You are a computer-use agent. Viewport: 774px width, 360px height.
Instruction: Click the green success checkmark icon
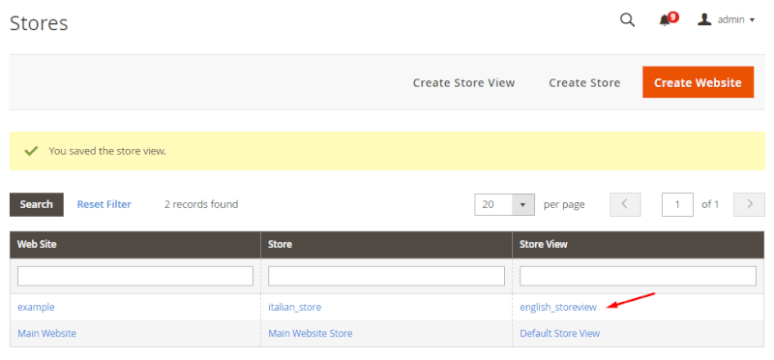pyautogui.click(x=32, y=151)
